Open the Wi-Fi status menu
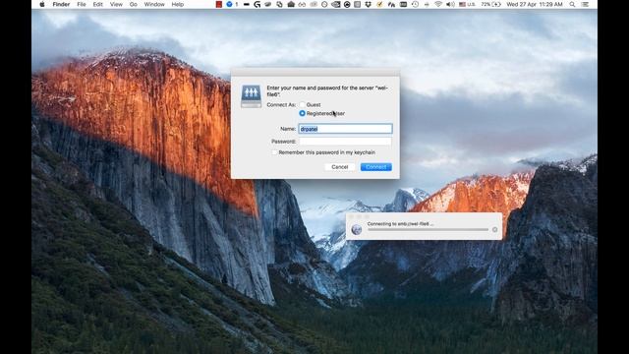629x354 pixels. pos(438,4)
